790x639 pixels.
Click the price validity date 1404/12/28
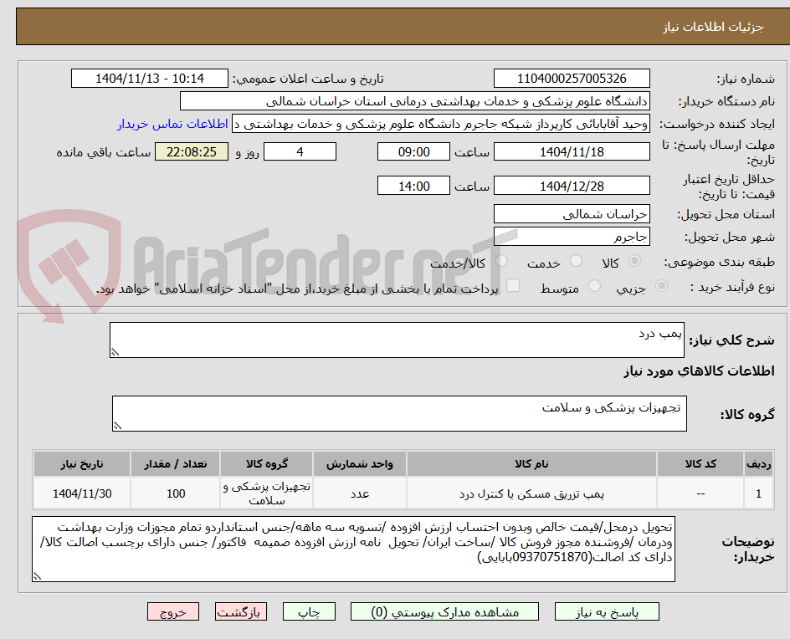point(572,186)
